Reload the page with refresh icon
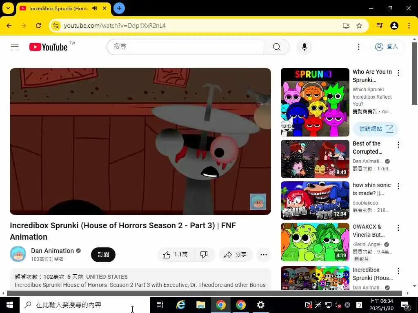The height and width of the screenshot is (313, 418). pyautogui.click(x=38, y=26)
